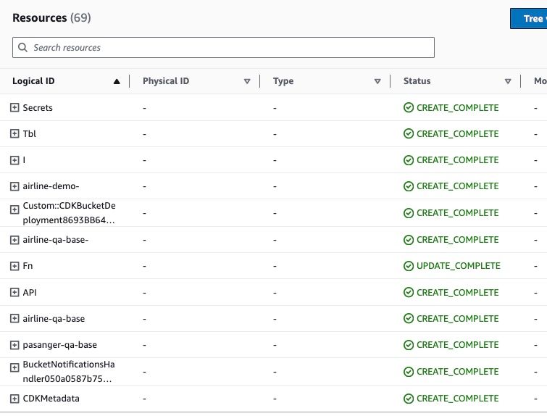Click the Resources (69) heading
Screen dimensions: 547x416
(51, 18)
